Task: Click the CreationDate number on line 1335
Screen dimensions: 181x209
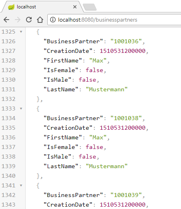Action: [x=123, y=128]
